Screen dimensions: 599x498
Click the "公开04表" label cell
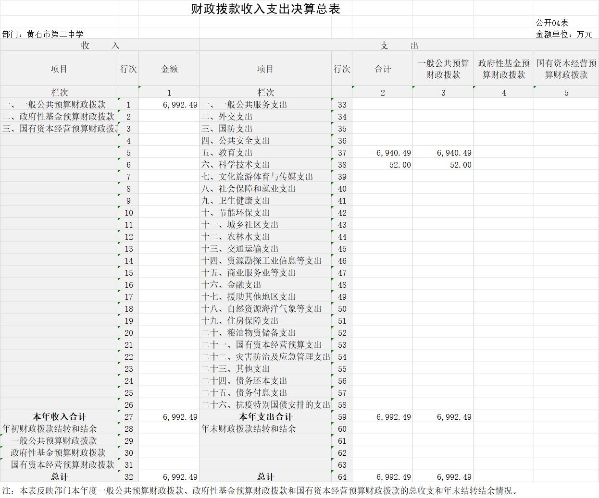click(552, 23)
